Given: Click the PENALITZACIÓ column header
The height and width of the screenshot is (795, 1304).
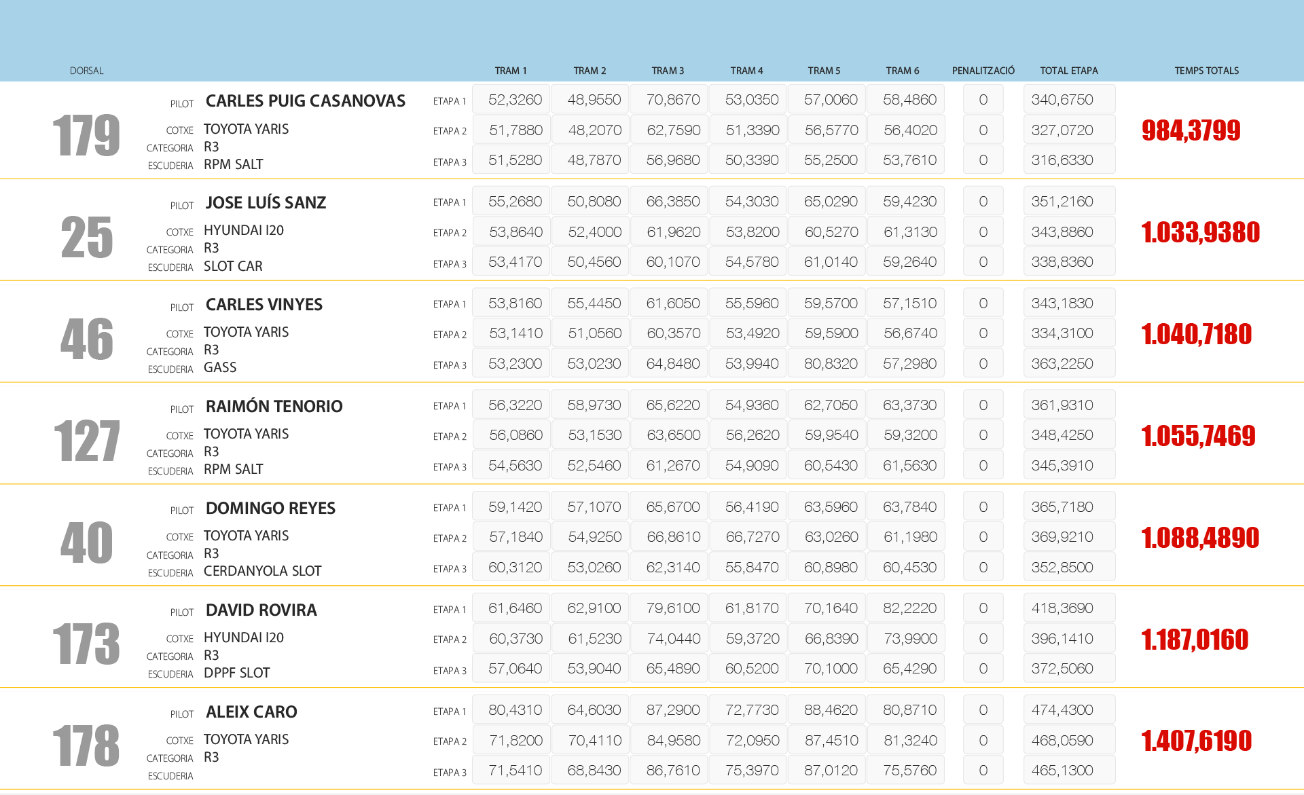Looking at the screenshot, I should (983, 71).
